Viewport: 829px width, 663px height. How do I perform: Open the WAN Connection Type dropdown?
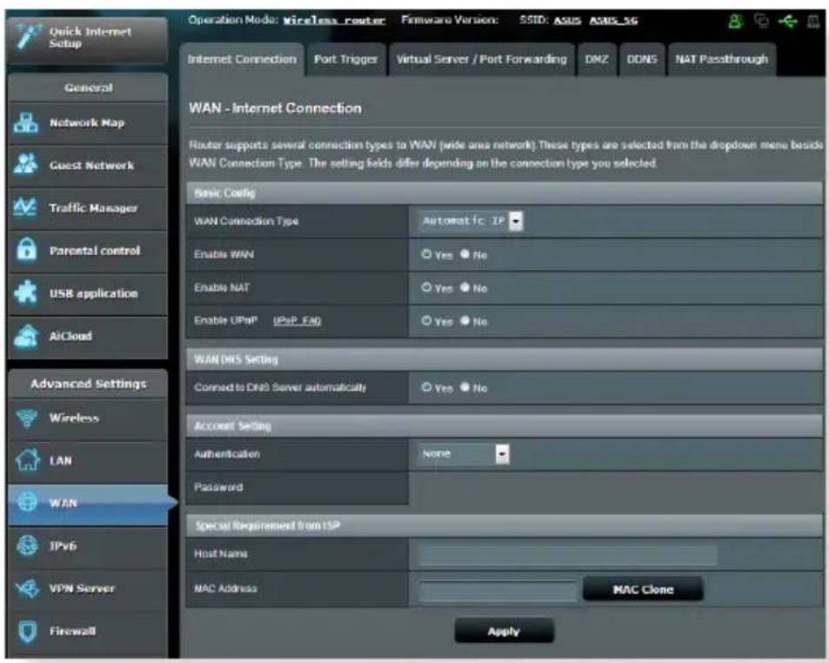[x=471, y=221]
